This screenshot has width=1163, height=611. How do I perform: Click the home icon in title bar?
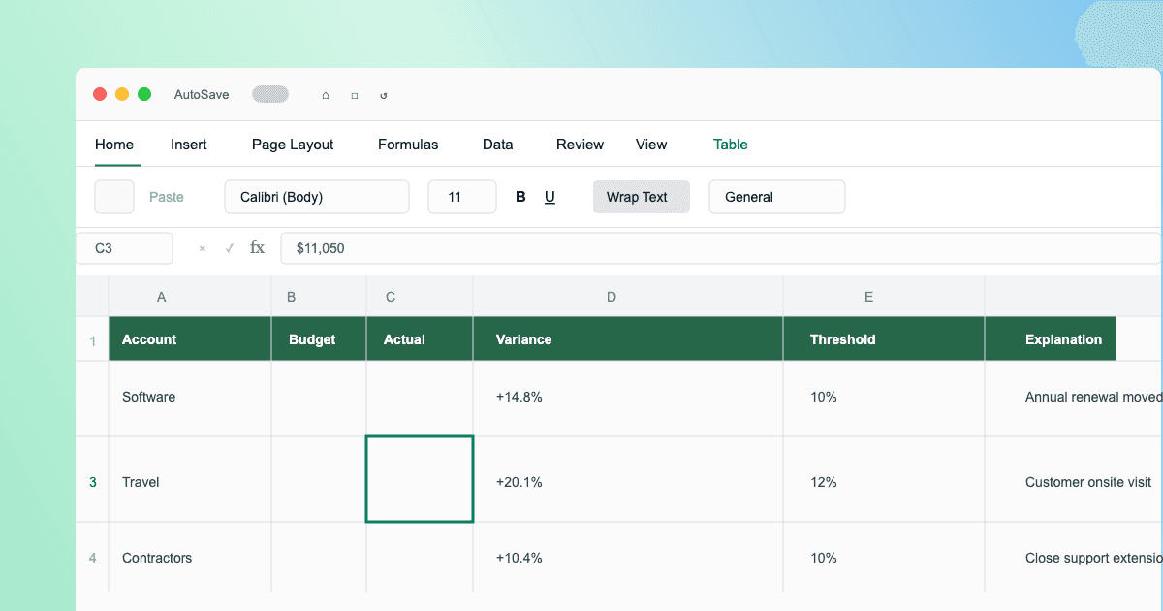(326, 95)
